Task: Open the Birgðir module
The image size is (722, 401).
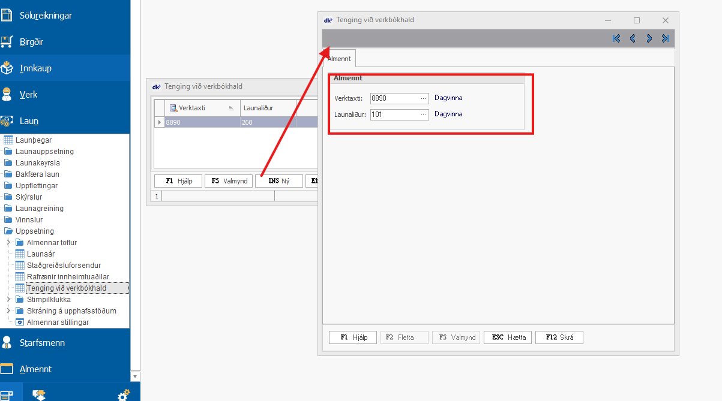Action: (31, 42)
